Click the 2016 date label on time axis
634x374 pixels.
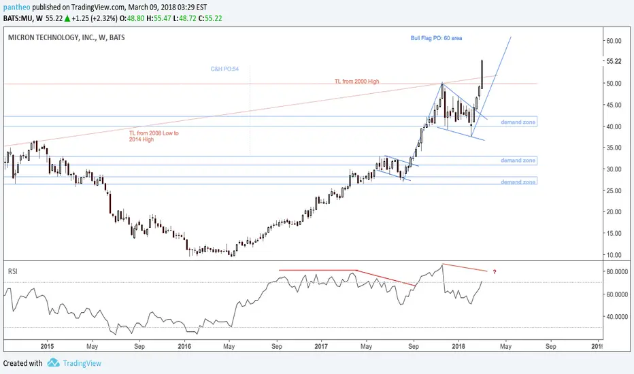pyautogui.click(x=184, y=346)
